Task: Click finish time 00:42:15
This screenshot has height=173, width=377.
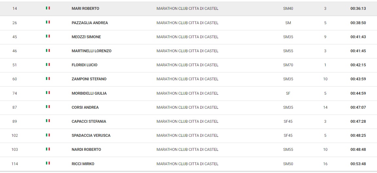Action: pos(358,65)
